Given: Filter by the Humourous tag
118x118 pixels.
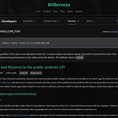Looking at the screenshot, I should [36, 73].
